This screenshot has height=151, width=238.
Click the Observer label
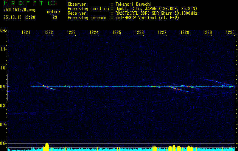(x=77, y=4)
